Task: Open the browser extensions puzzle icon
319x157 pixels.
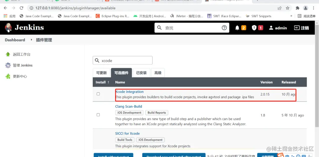Action: 297,8
